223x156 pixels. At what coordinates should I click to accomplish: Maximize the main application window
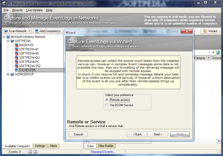(x=206, y=2)
